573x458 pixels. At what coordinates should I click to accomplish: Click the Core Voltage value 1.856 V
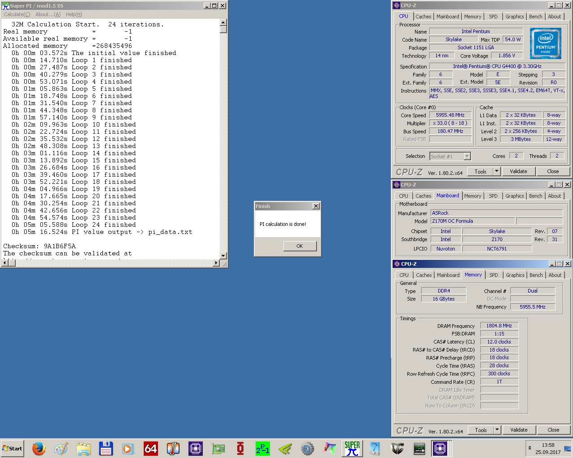(x=507, y=55)
